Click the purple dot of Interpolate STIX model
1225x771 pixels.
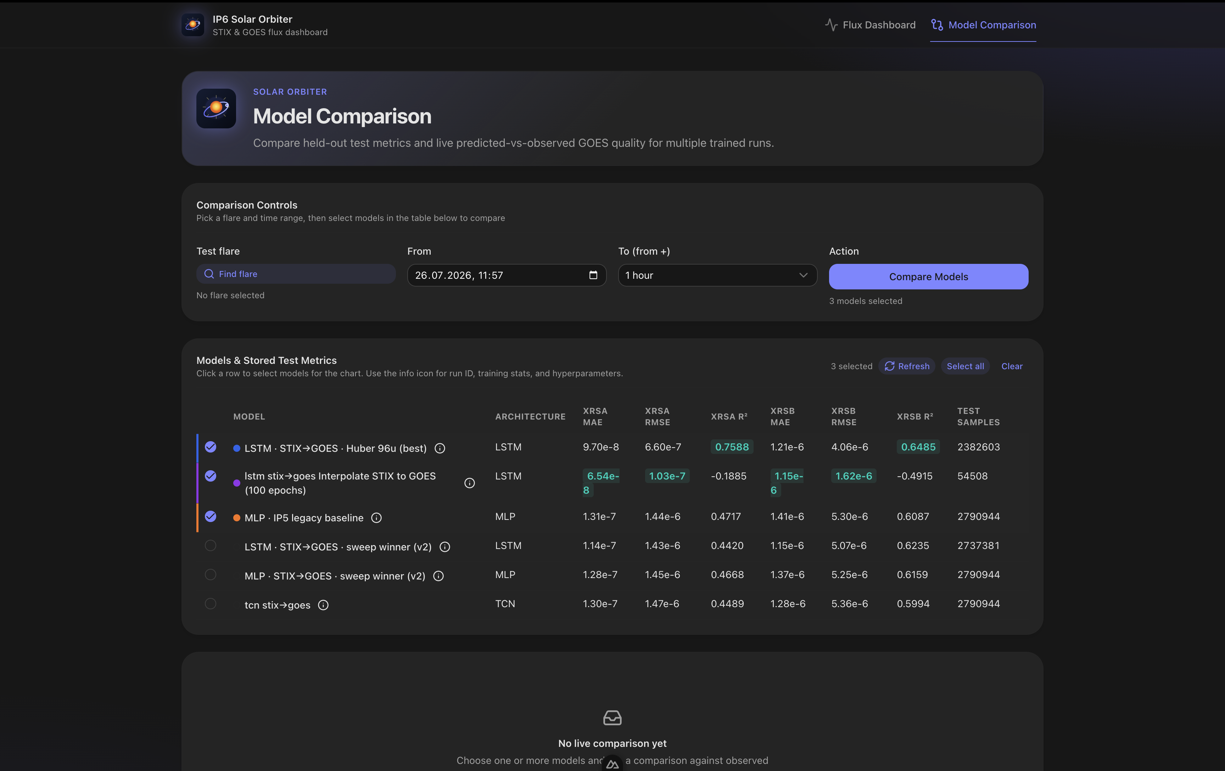tap(236, 483)
